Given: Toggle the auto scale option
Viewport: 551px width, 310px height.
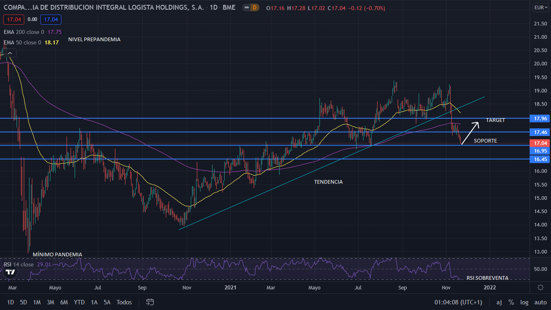Looking at the screenshot, I should [x=540, y=302].
